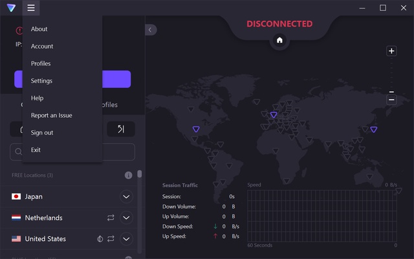Choose Report an Issue
This screenshot has height=259, width=414.
(x=52, y=115)
